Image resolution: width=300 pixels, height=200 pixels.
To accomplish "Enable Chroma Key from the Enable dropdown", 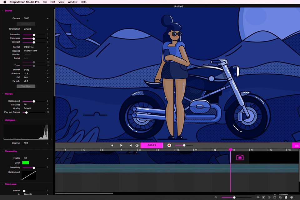I will (x=34, y=158).
